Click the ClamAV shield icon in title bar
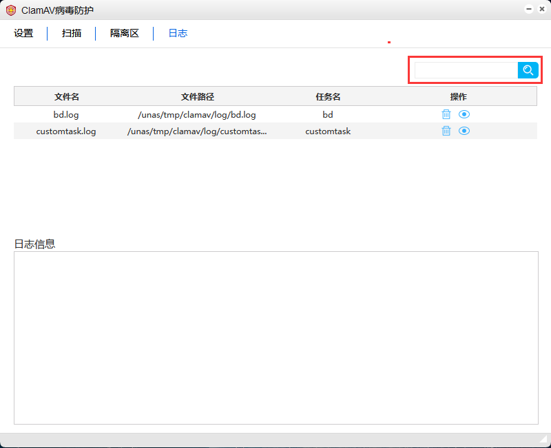551x448 pixels. (11, 10)
